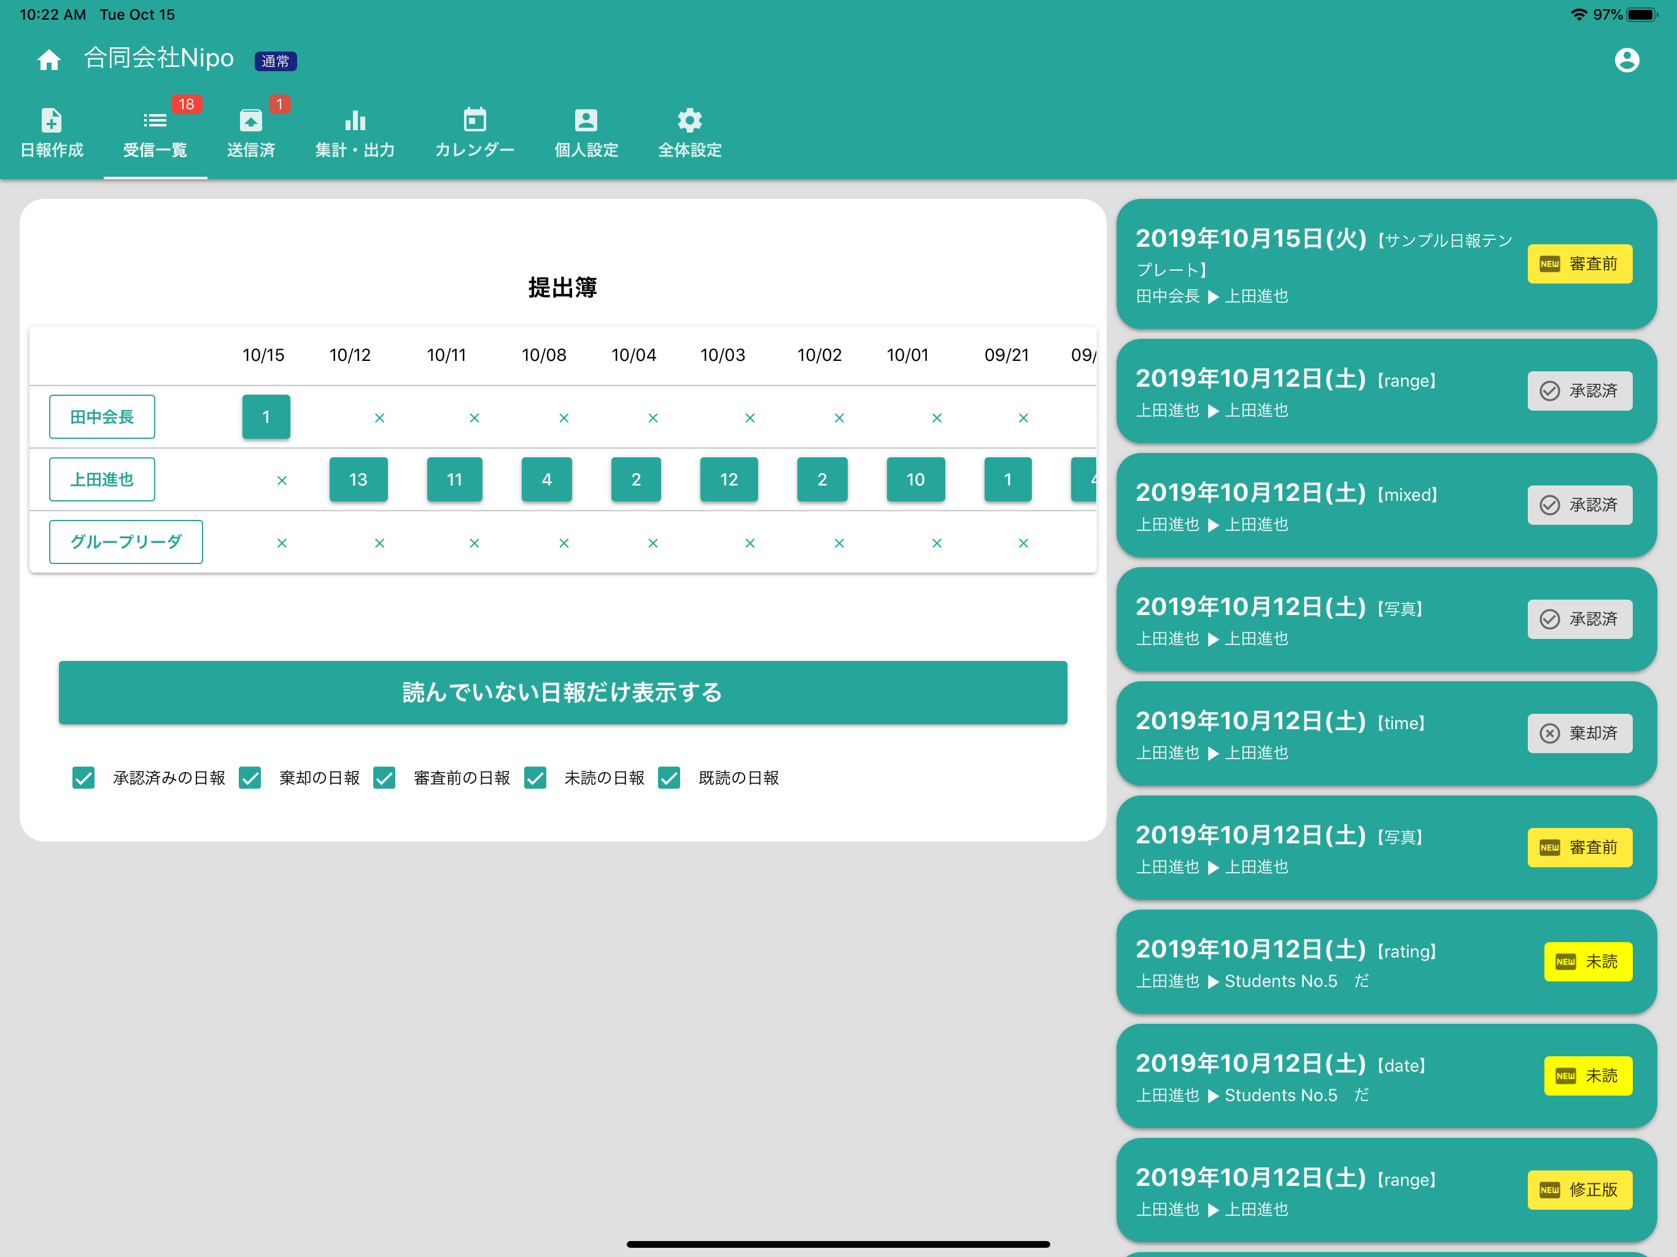This screenshot has width=1677, height=1257.
Task: Open 上田進也's 10/08 cell showing 4
Action: [546, 480]
